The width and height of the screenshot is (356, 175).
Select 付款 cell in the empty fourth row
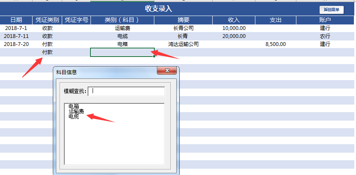[47, 52]
